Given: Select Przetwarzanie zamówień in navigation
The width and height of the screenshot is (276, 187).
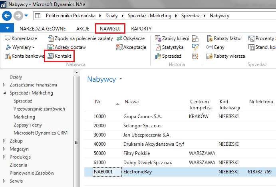Looking at the screenshot, I should tap(39, 109).
